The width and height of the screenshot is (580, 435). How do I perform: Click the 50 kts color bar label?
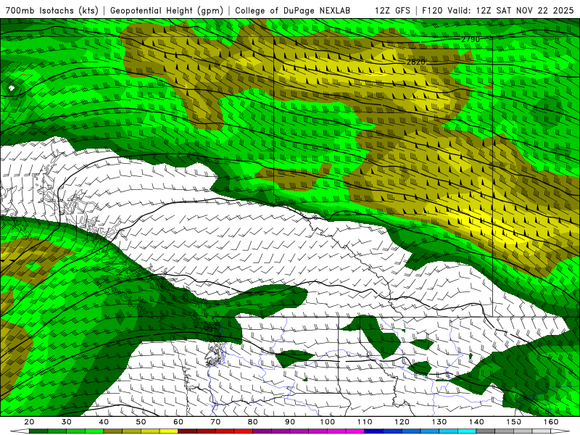pyautogui.click(x=141, y=422)
